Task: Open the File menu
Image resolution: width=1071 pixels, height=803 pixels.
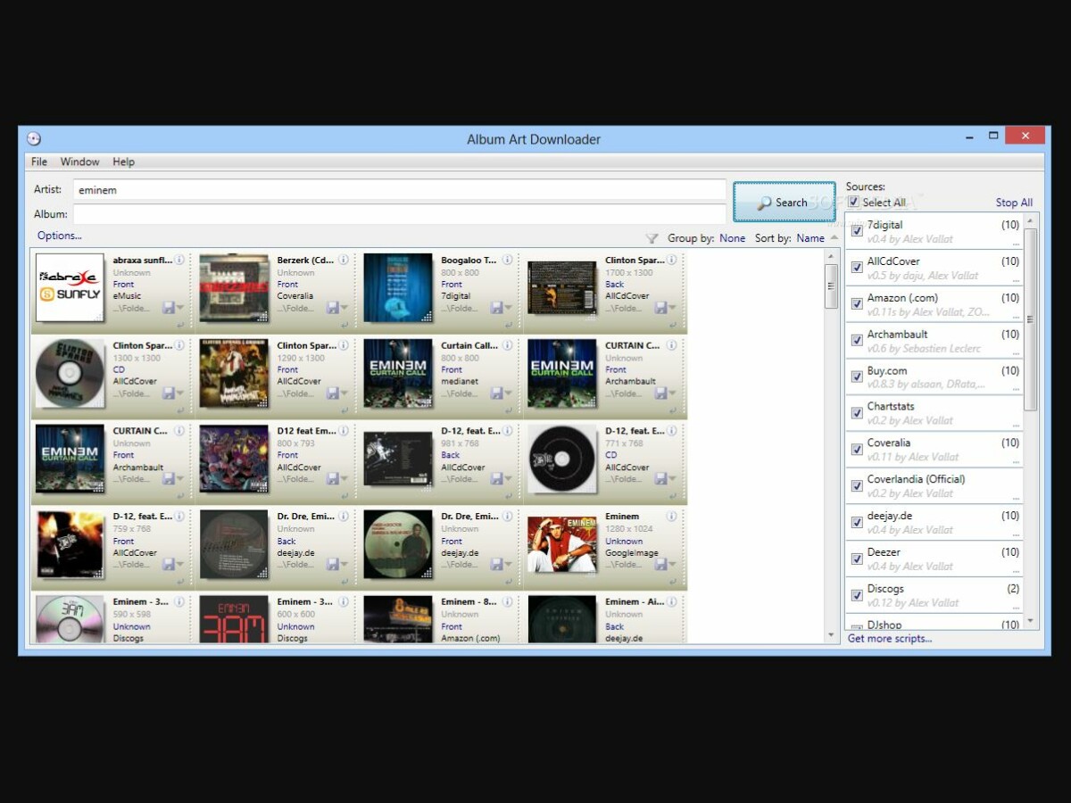Action: point(39,161)
